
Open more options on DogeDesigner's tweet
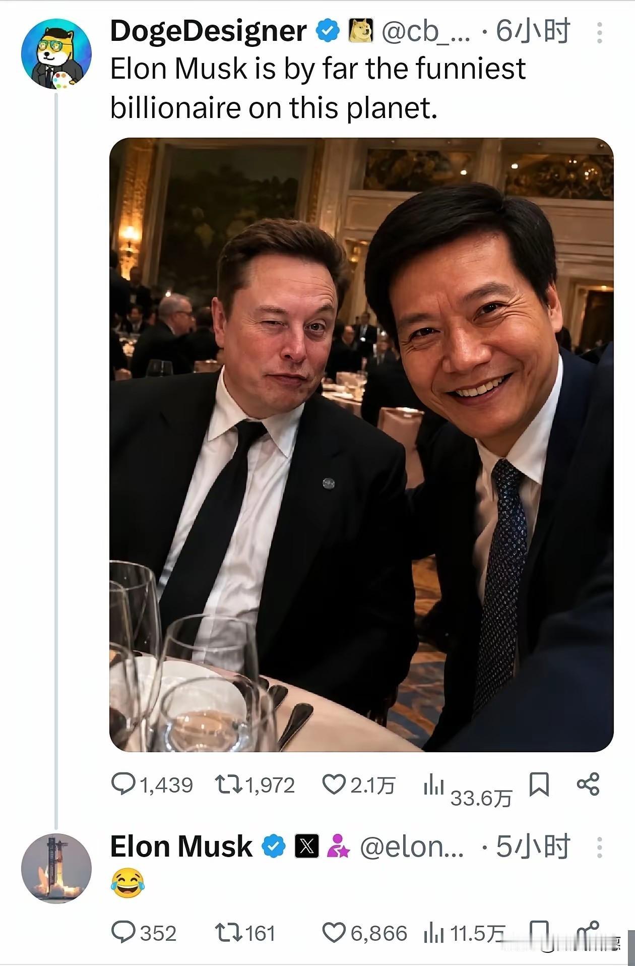click(x=599, y=32)
